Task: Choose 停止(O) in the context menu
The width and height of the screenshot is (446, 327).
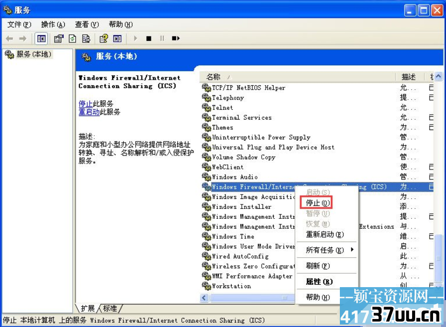Action: [x=318, y=203]
